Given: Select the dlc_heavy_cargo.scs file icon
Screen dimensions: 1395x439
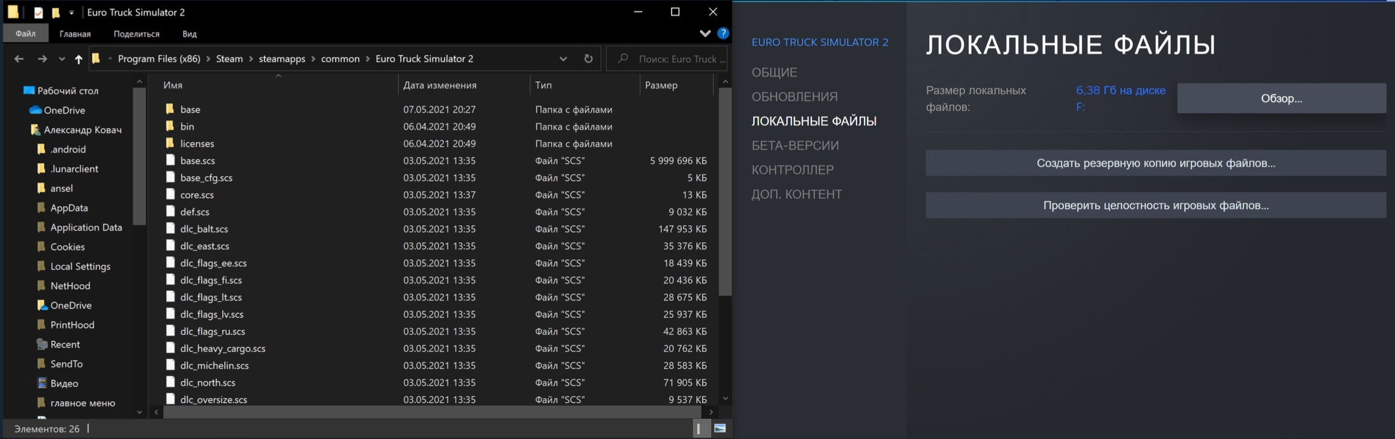Looking at the screenshot, I should pyautogui.click(x=170, y=348).
